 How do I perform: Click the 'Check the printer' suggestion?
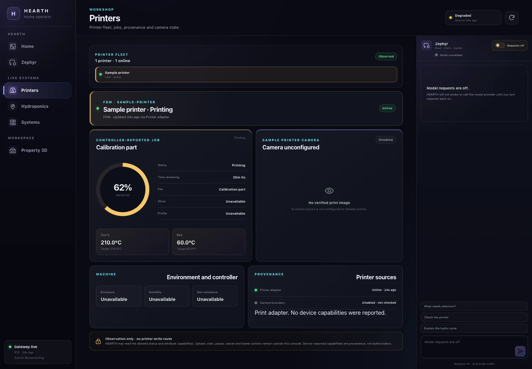pyautogui.click(x=474, y=317)
